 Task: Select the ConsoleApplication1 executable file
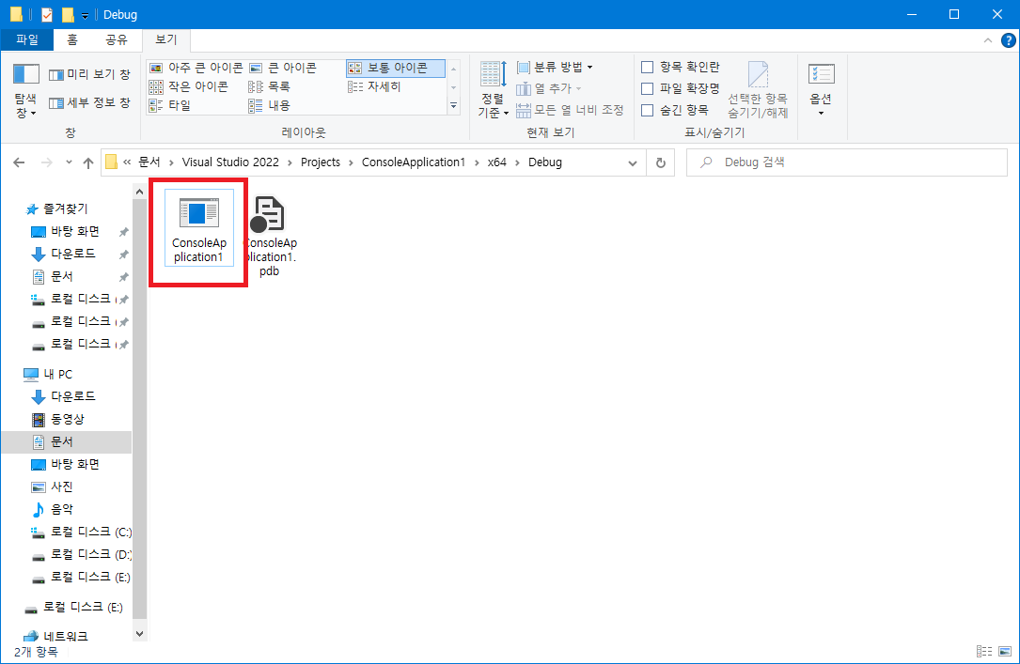pyautogui.click(x=199, y=228)
